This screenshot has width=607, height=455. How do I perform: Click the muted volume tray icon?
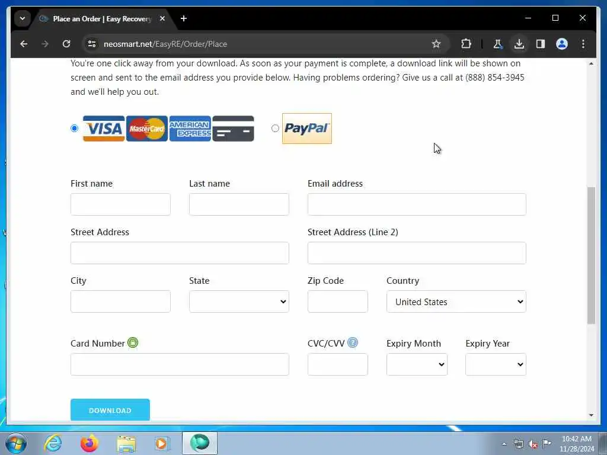(x=533, y=444)
